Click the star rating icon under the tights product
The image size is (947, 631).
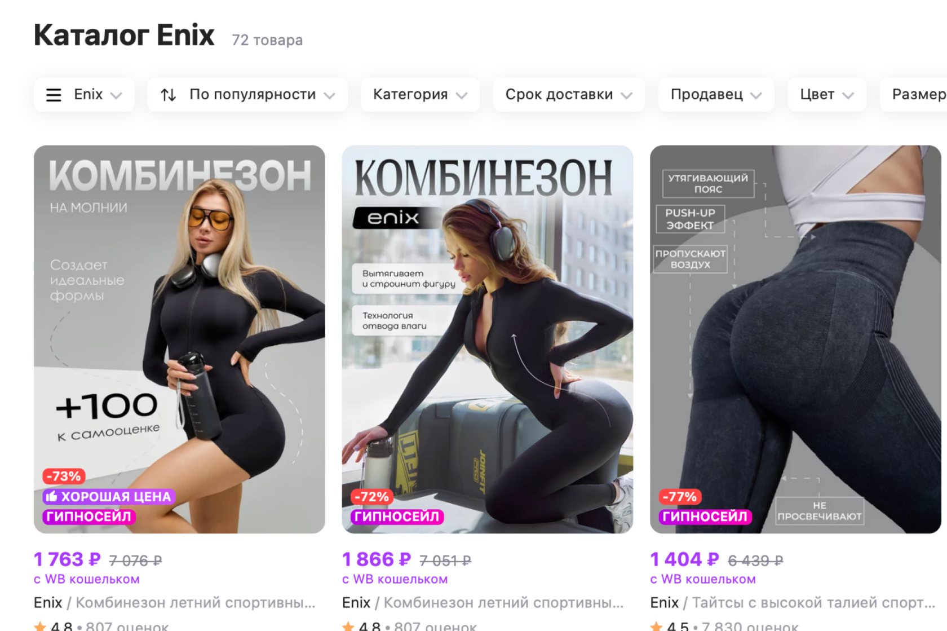pos(656,626)
